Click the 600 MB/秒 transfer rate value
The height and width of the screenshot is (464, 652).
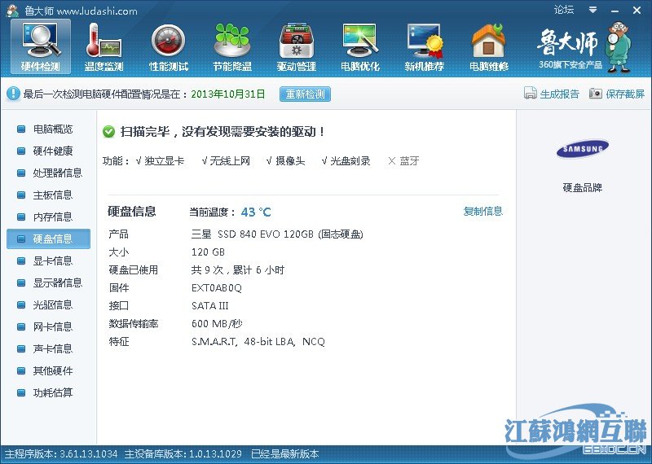point(217,324)
